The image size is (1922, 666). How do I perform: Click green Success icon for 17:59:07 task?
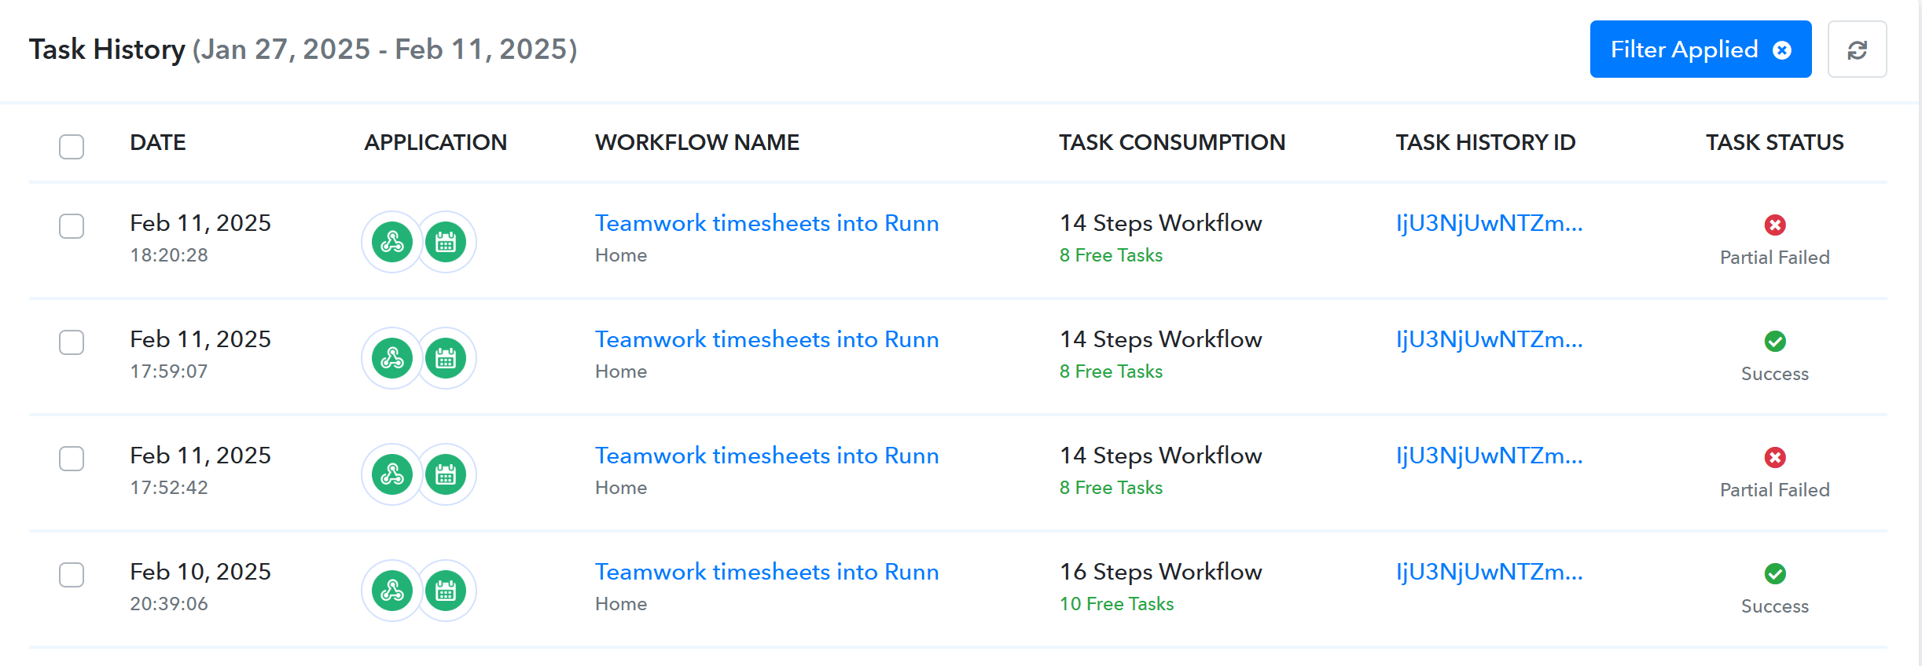click(x=1775, y=342)
